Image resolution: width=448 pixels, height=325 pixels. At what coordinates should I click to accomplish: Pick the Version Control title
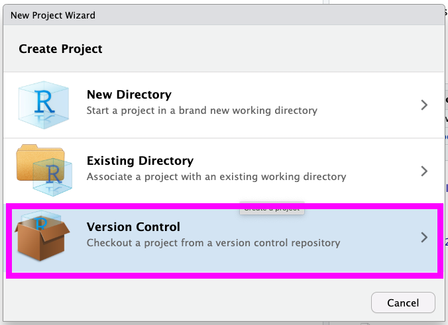[133, 227]
